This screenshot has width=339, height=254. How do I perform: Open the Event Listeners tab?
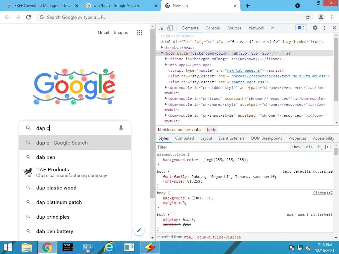coord(231,138)
